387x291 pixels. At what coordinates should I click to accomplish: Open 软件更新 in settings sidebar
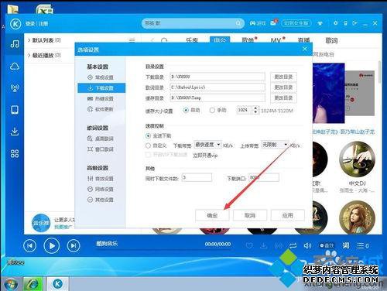101,109
